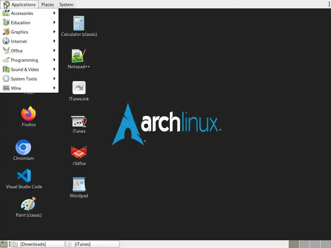The image size is (331, 248).
Task: Click the Internet globe icon in menu
Action: (x=6, y=41)
